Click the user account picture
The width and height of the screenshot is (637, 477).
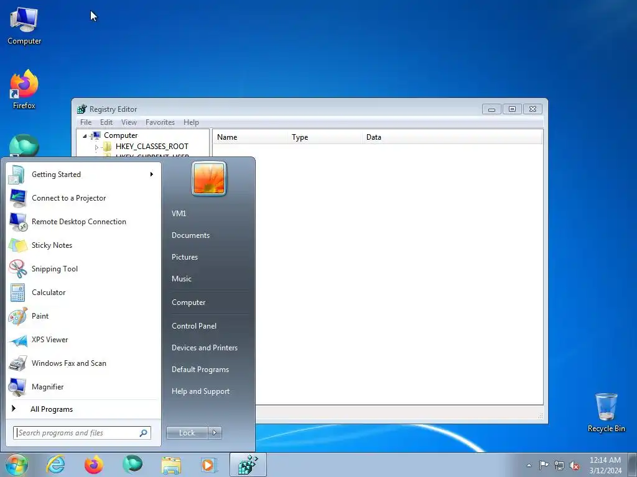[209, 178]
